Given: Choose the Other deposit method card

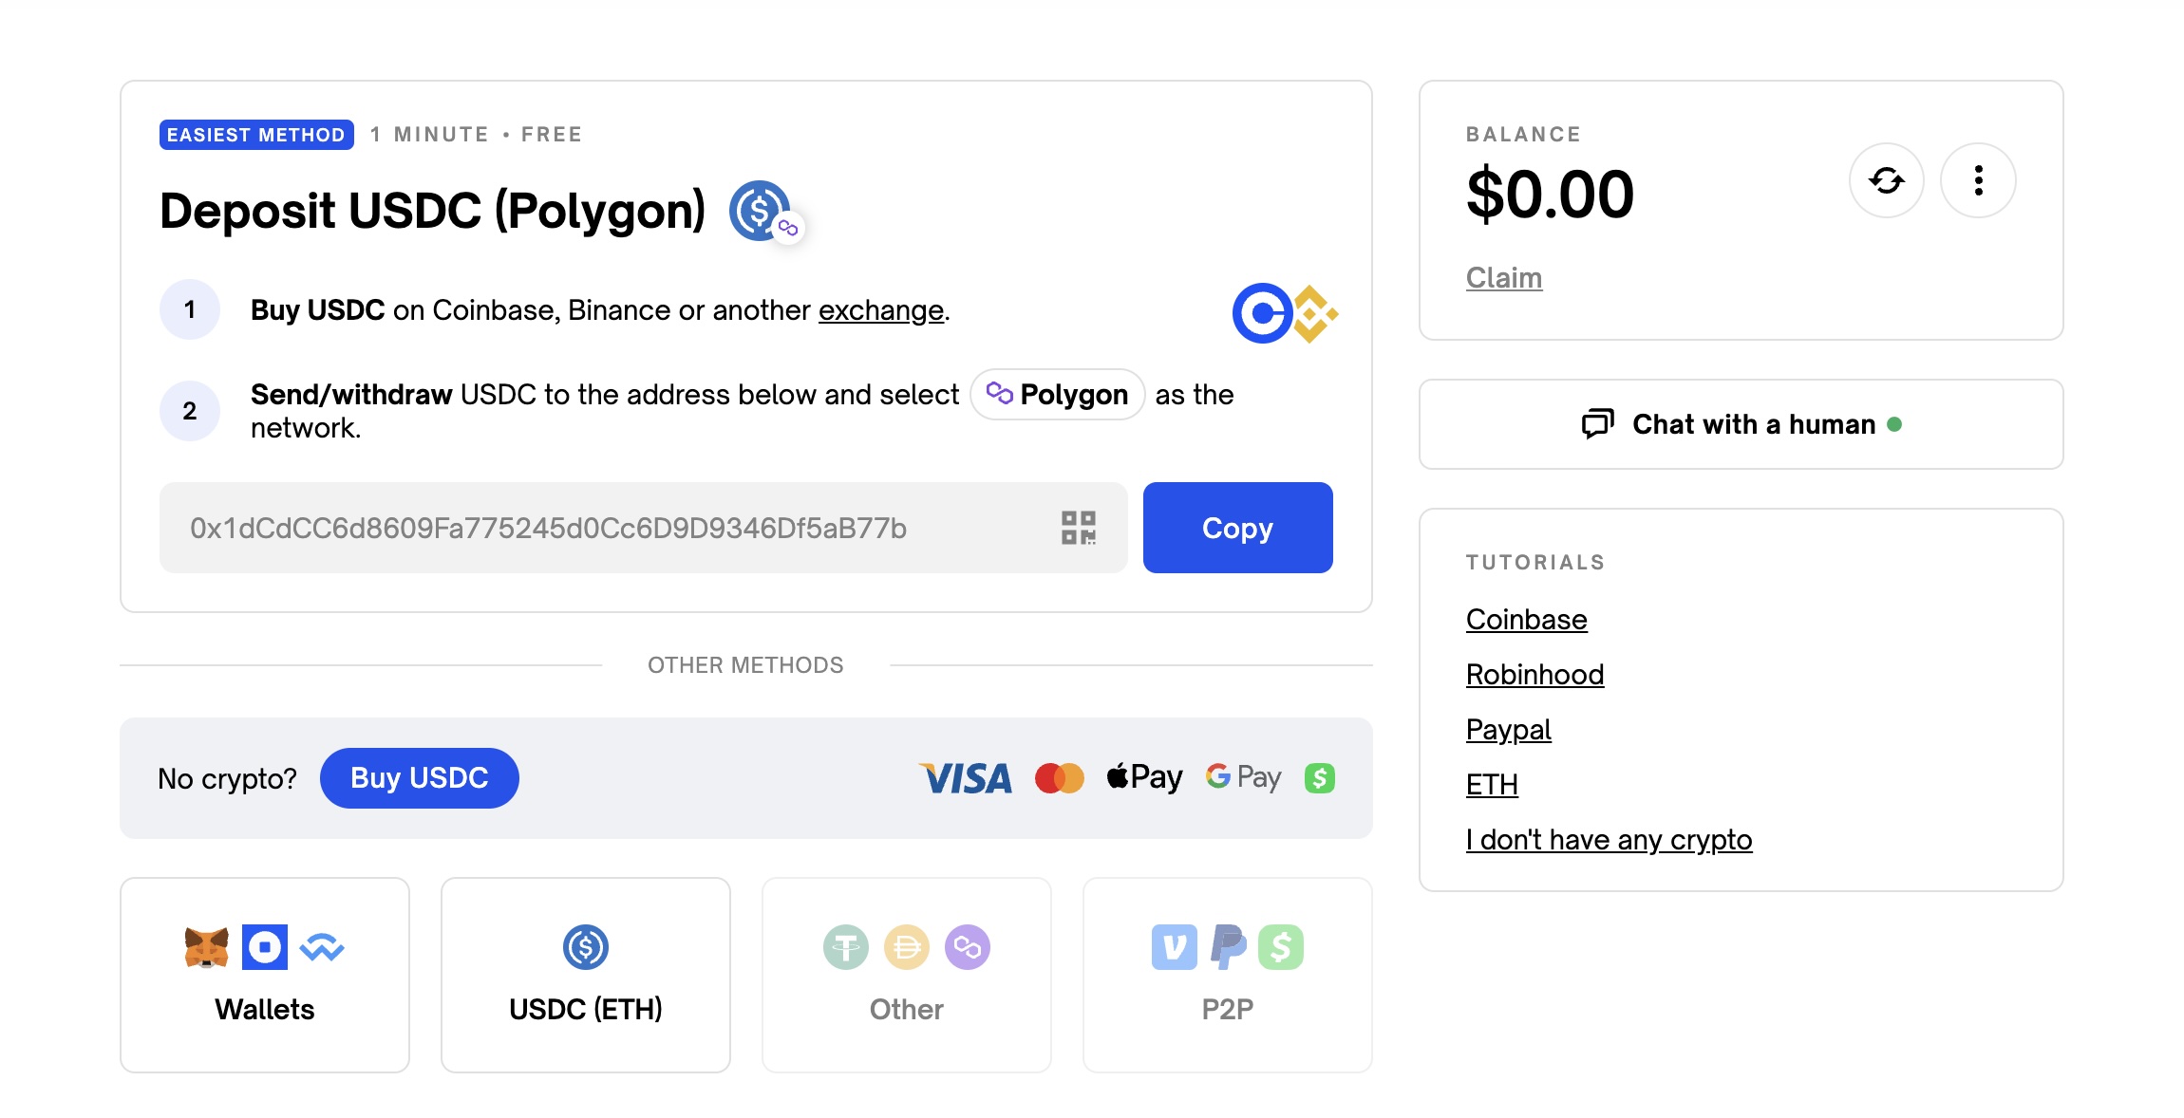Looking at the screenshot, I should point(907,975).
